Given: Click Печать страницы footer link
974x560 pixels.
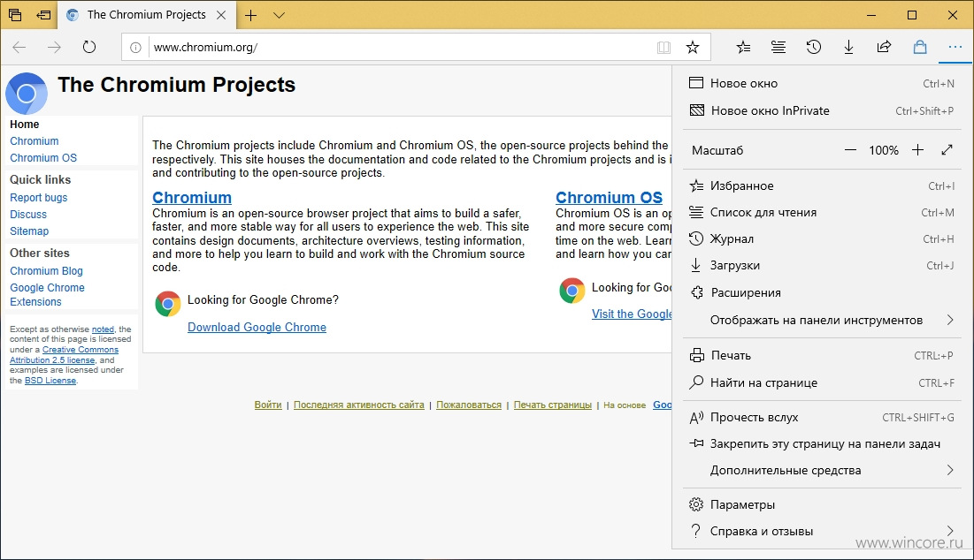Looking at the screenshot, I should click(x=553, y=405).
